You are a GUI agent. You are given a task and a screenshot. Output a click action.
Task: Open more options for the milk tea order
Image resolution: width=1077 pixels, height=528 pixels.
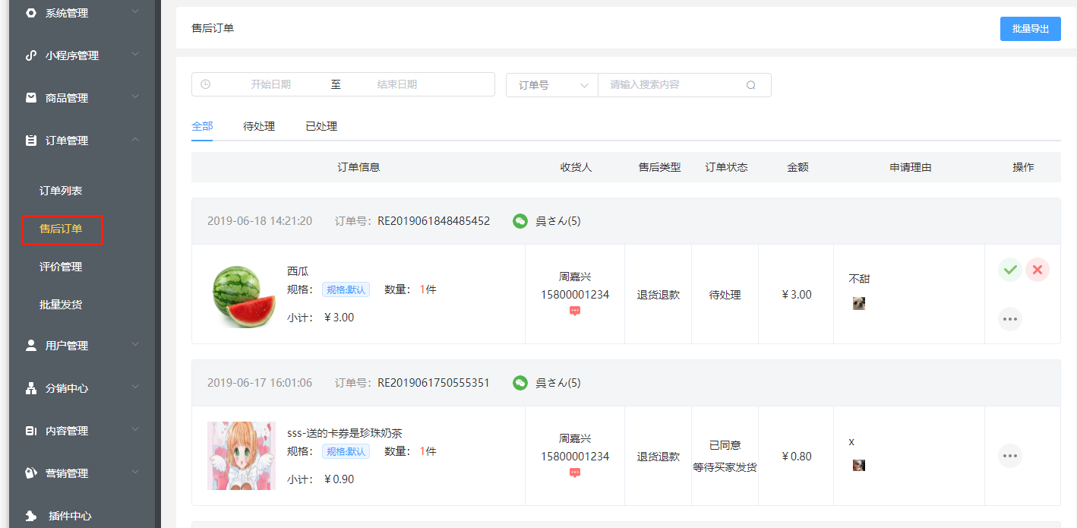tap(1009, 456)
